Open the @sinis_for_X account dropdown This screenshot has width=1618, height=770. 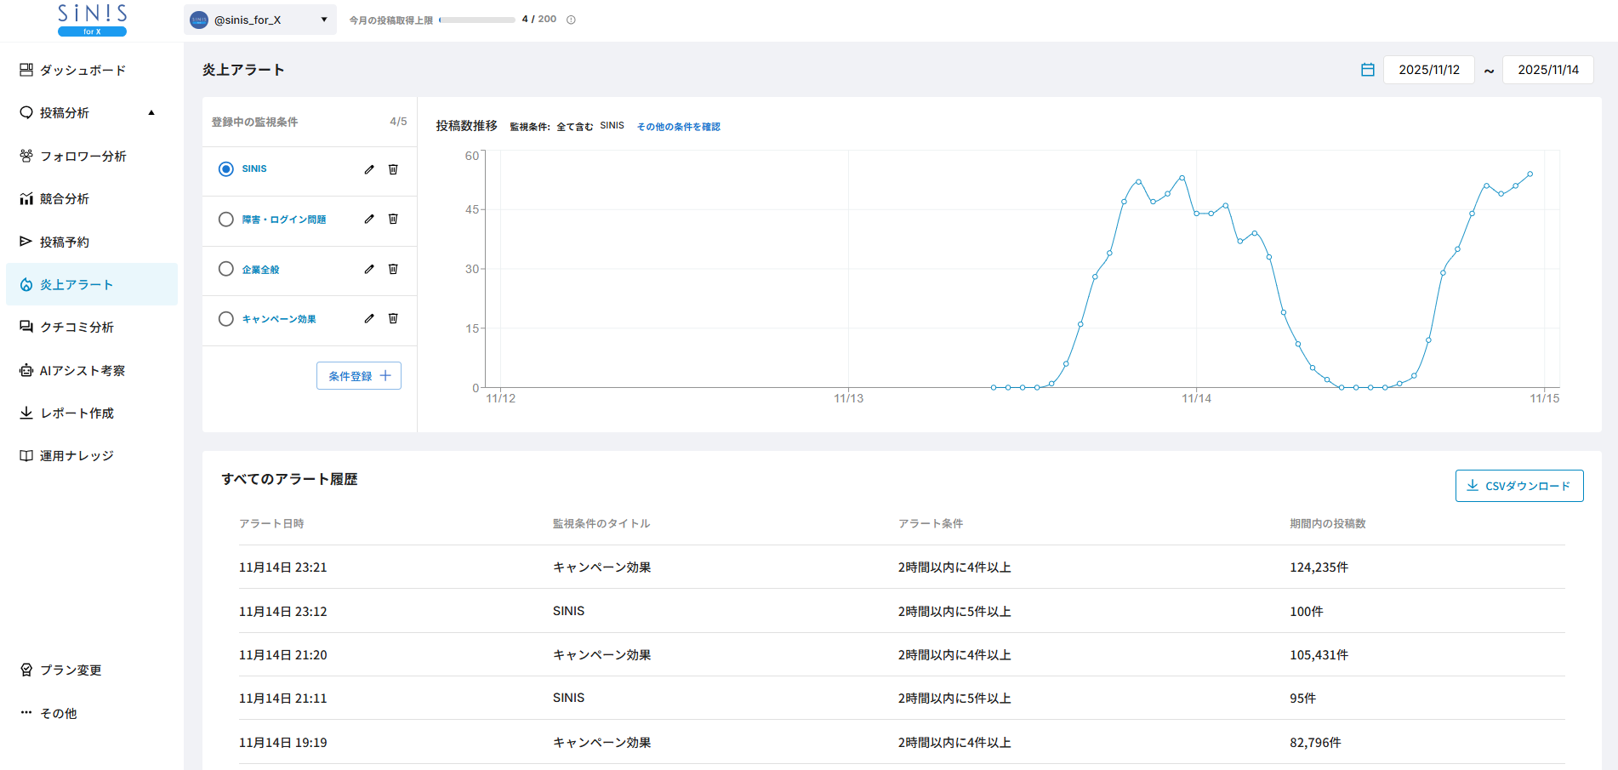259,20
